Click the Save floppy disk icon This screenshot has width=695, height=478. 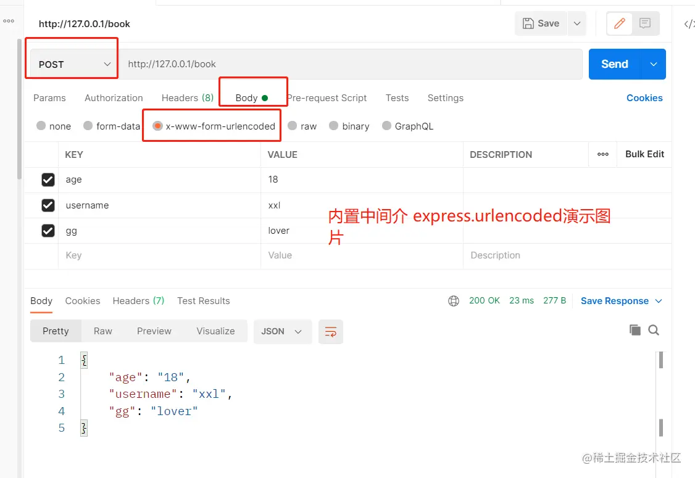pos(528,23)
